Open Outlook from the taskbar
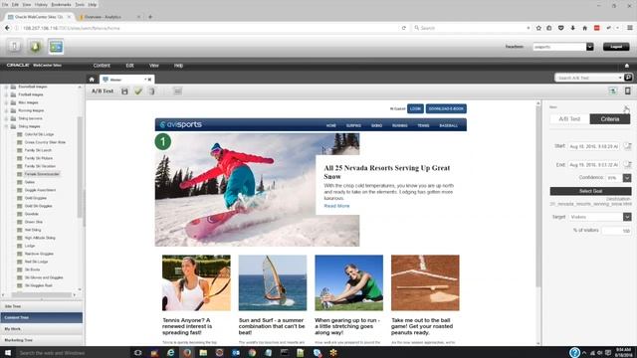 [x=236, y=353]
